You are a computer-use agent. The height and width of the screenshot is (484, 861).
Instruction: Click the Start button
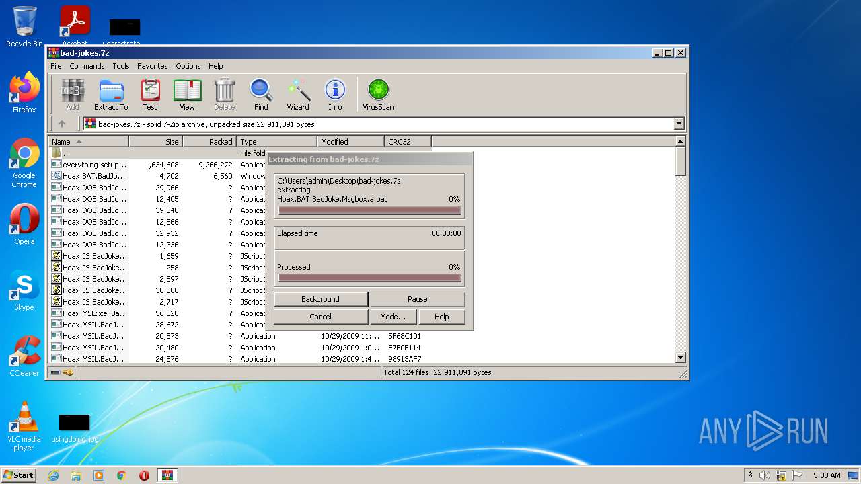[x=19, y=475]
